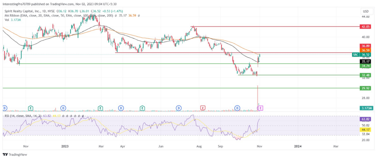Click the Apr label on time axis

(x=123, y=146)
